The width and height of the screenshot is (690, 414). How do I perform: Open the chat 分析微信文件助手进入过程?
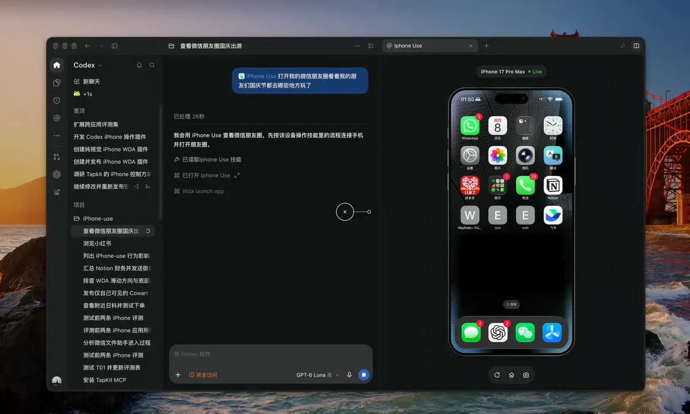tap(117, 343)
